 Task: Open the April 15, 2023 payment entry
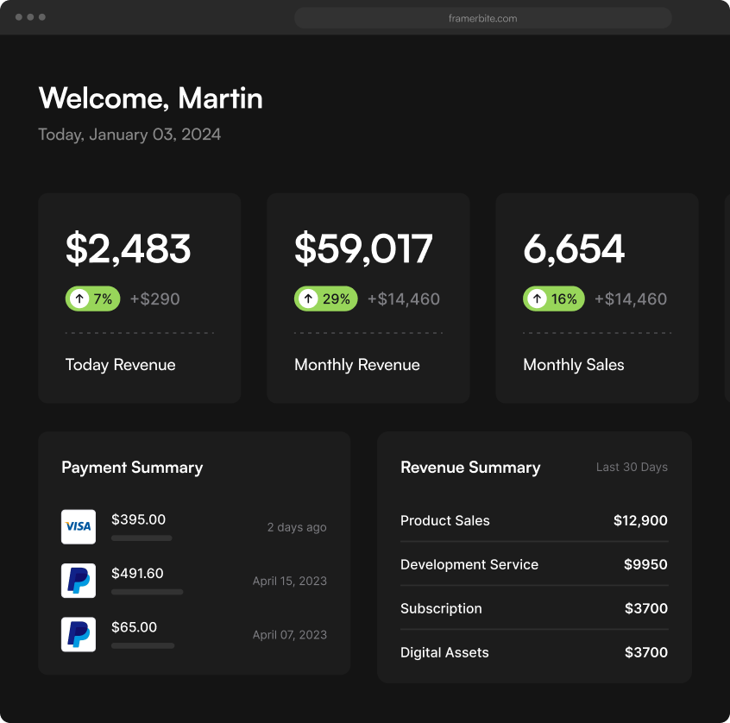[194, 581]
